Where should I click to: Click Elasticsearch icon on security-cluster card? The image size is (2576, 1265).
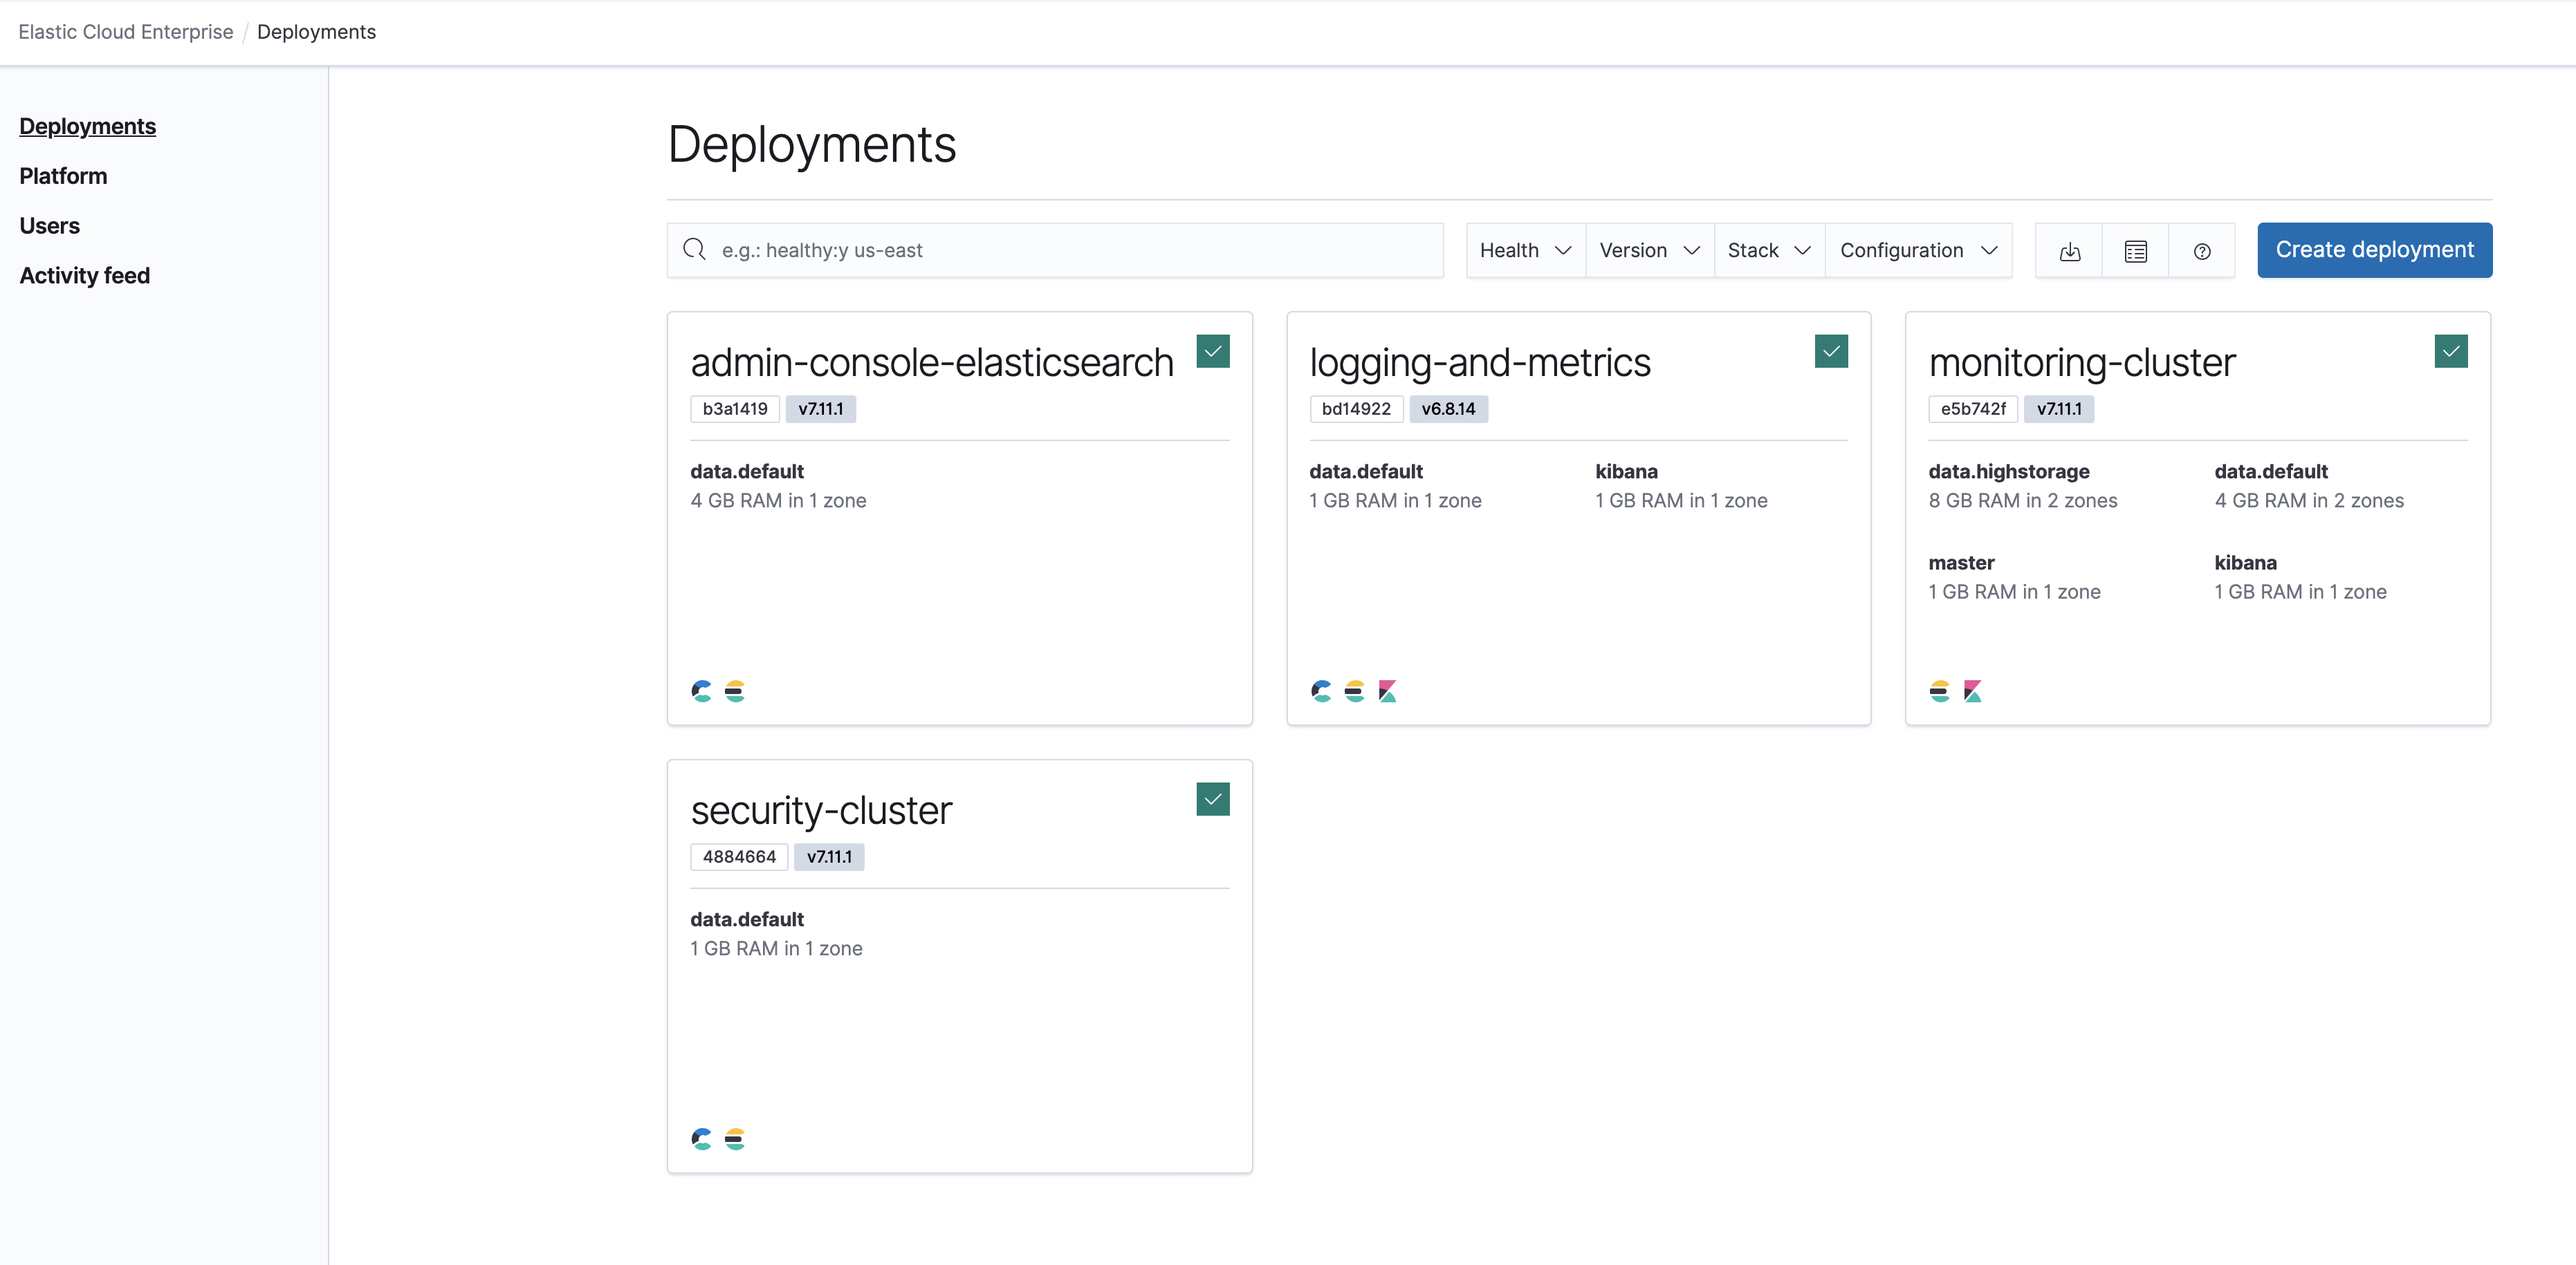click(735, 1139)
